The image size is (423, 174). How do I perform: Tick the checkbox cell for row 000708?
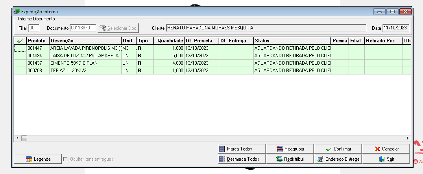coord(20,71)
